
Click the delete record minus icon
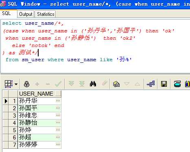pyautogui.click(x=48, y=84)
